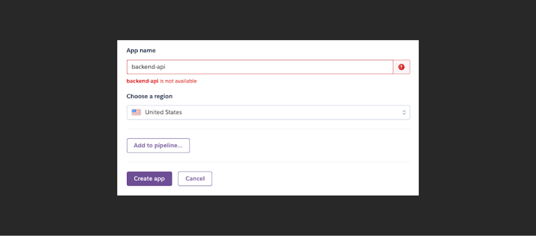Click the up-down chevron arrows in region selector
536x236 pixels.
[x=404, y=112]
